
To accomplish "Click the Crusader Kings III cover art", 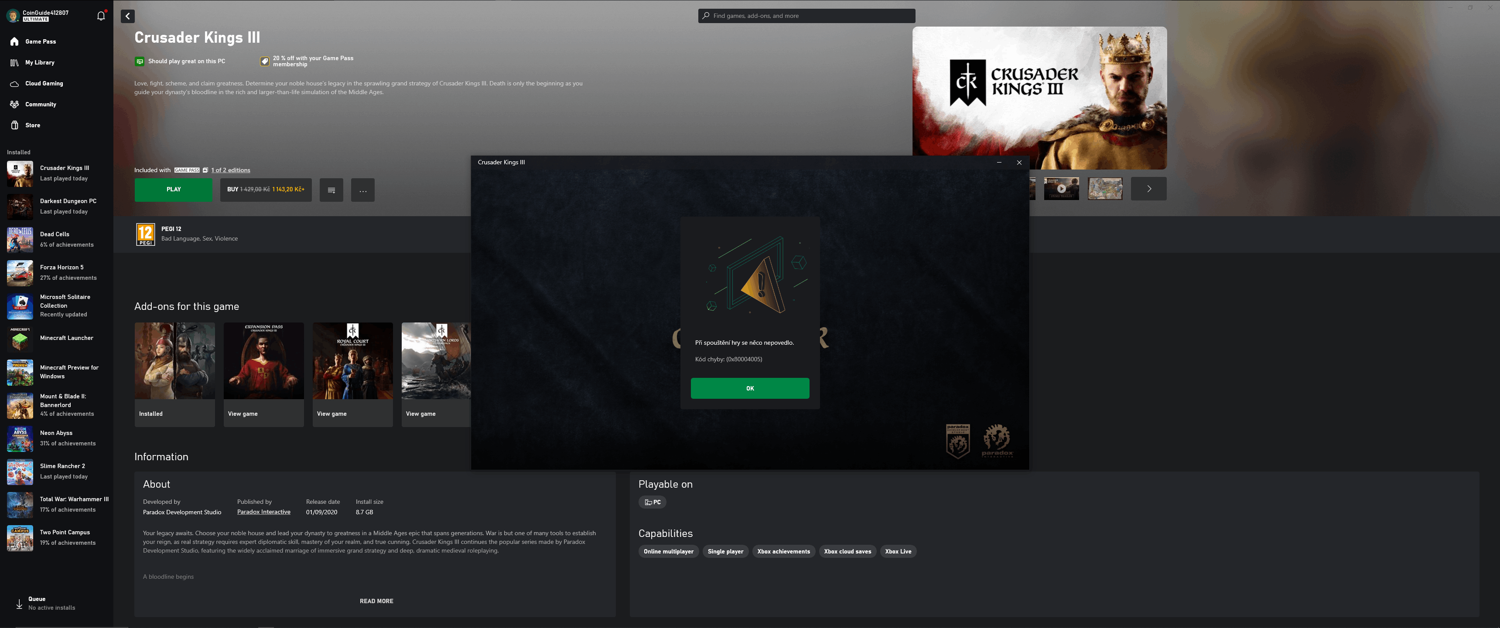I will [x=1039, y=98].
